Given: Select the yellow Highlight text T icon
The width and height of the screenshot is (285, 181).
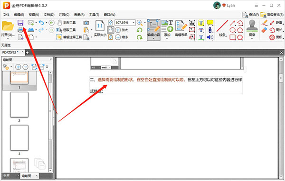Looking at the screenshot, I should [x=201, y=23].
